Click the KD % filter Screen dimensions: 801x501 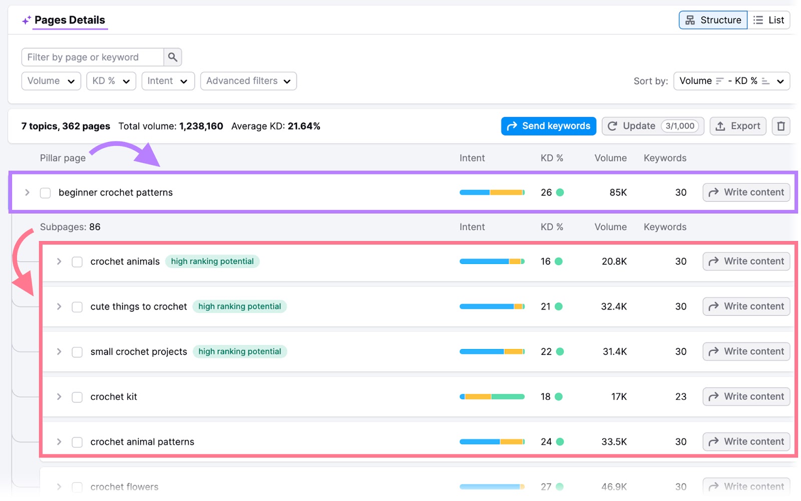[x=111, y=80]
